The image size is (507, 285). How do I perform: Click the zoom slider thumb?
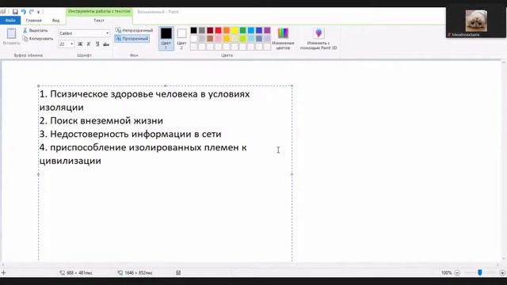click(480, 273)
